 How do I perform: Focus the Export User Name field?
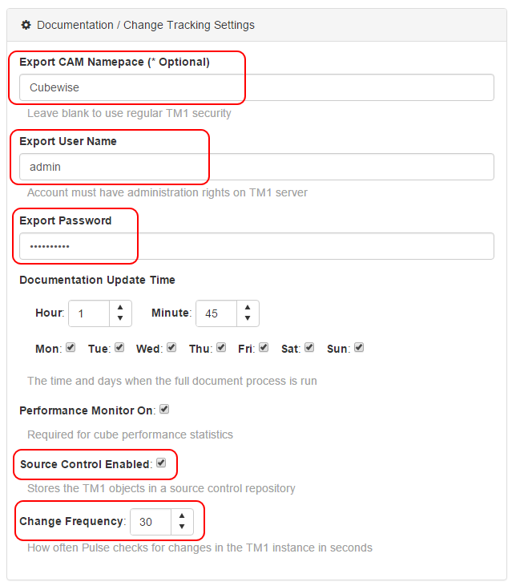tap(256, 167)
